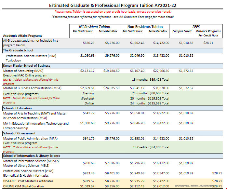Select the $16,172.00 MSIS non-resident max
This screenshot has width=227, height=189.
(x=161, y=163)
